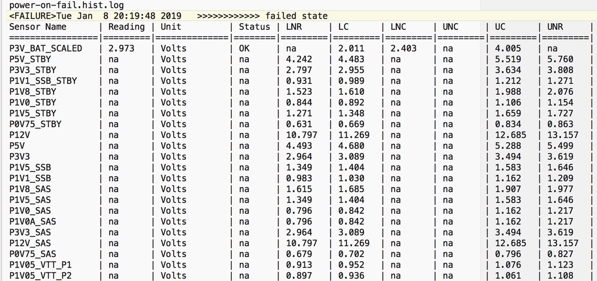The height and width of the screenshot is (281, 597).
Task: Click sensor name P1V5_SAS
Action: pyautogui.click(x=30, y=200)
